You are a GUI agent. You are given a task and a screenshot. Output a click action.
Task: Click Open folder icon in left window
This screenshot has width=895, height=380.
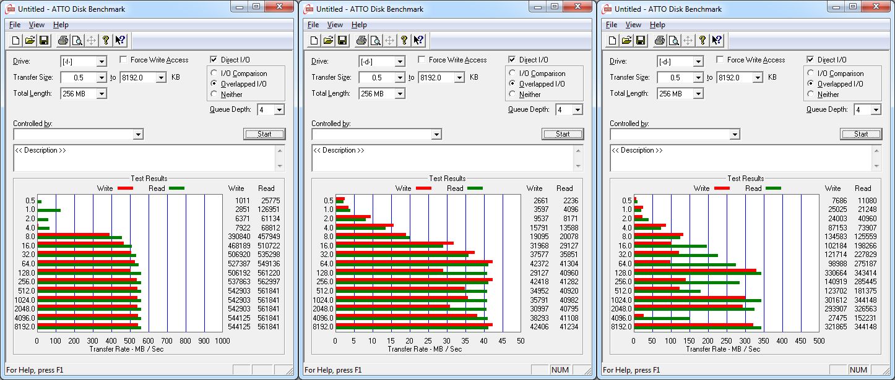click(30, 41)
